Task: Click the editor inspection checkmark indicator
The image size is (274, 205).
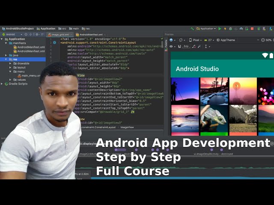Action: [162, 39]
